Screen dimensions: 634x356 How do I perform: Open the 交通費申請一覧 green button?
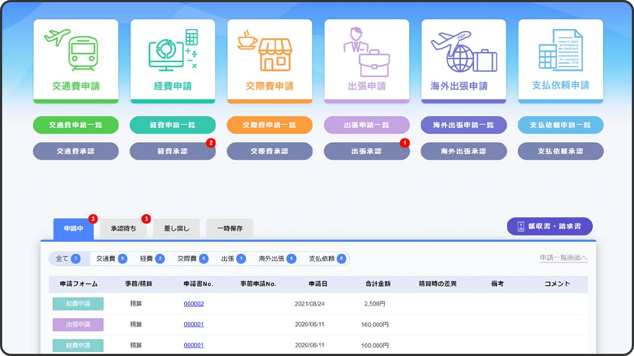[x=75, y=125]
